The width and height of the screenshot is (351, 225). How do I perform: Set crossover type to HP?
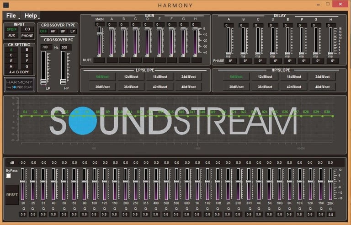click(x=53, y=31)
